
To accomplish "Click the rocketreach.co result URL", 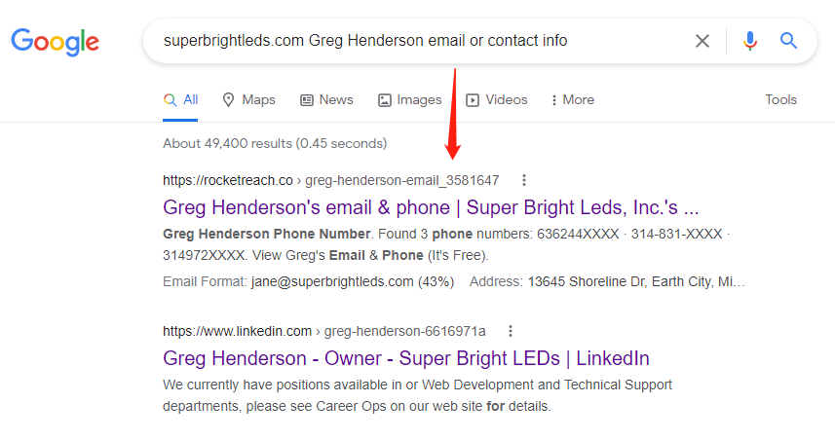I will pyautogui.click(x=330, y=180).
